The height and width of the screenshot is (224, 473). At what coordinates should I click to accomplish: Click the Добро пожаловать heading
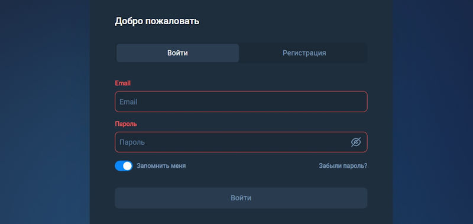(157, 21)
